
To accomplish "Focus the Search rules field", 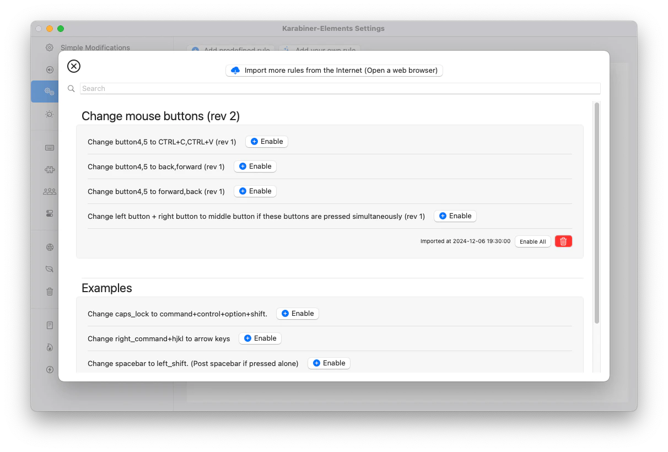I will 340,88.
